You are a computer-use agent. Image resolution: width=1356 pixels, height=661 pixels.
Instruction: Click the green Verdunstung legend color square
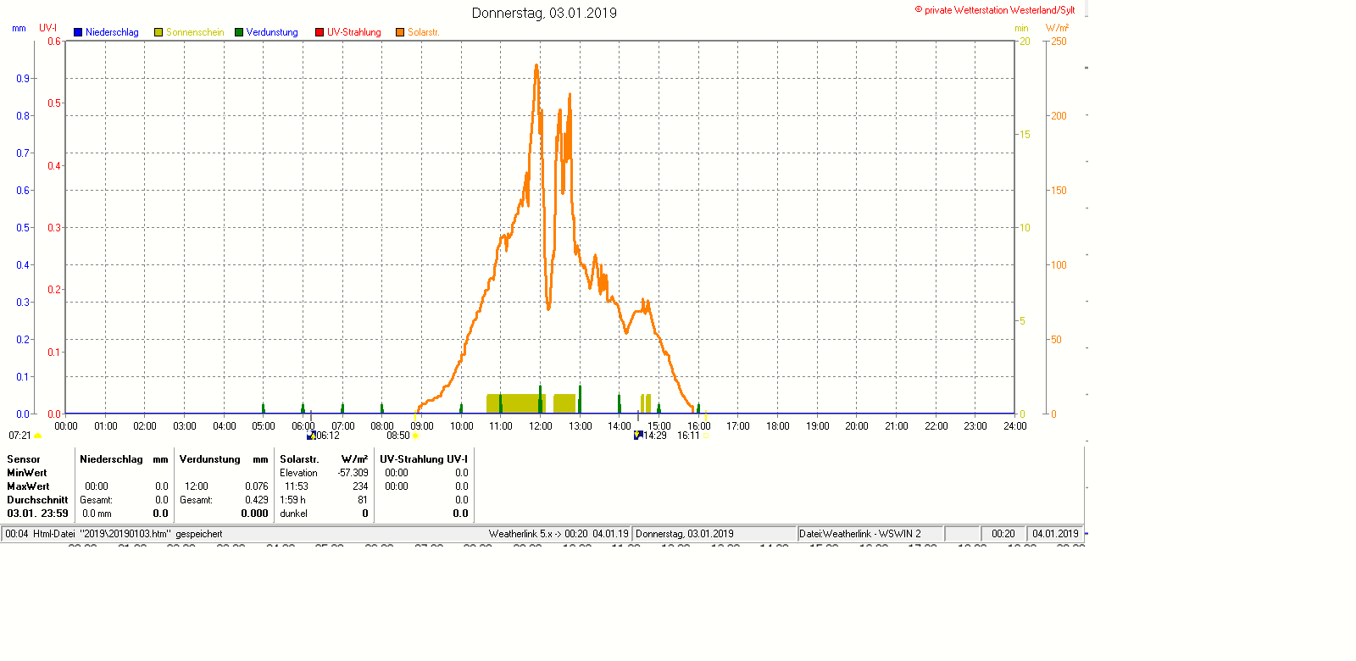[239, 32]
